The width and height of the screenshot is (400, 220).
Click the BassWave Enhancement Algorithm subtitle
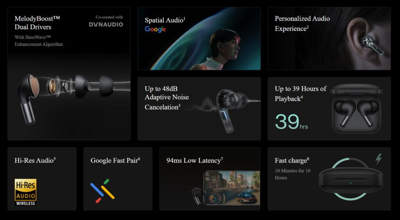pyautogui.click(x=39, y=41)
